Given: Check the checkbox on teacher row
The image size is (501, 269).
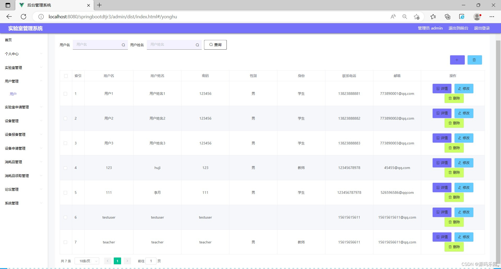Looking at the screenshot, I should point(65,242).
